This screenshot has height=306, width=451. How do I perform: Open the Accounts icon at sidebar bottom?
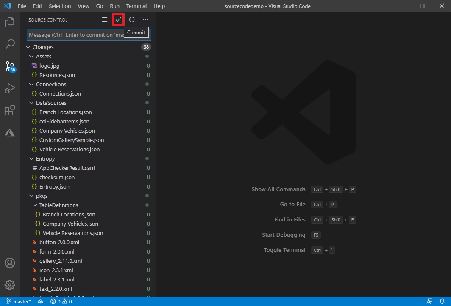9,262
